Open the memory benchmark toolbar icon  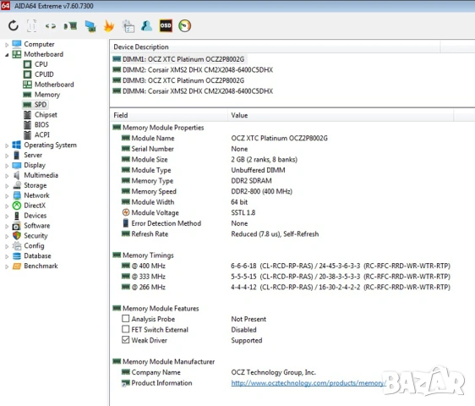pos(70,26)
